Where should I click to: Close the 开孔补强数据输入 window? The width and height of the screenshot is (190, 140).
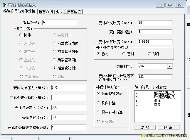pyautogui.click(x=179, y=5)
